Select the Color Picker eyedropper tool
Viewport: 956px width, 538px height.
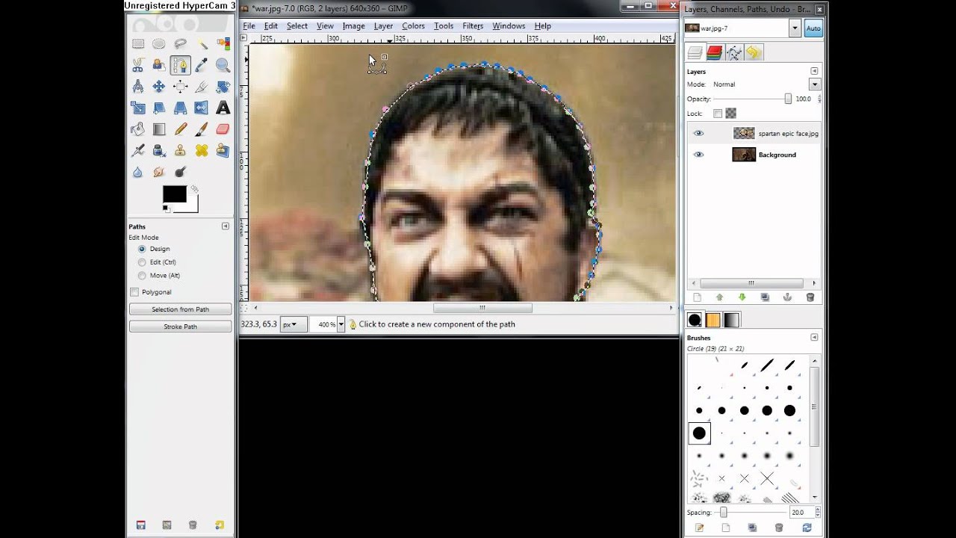202,66
